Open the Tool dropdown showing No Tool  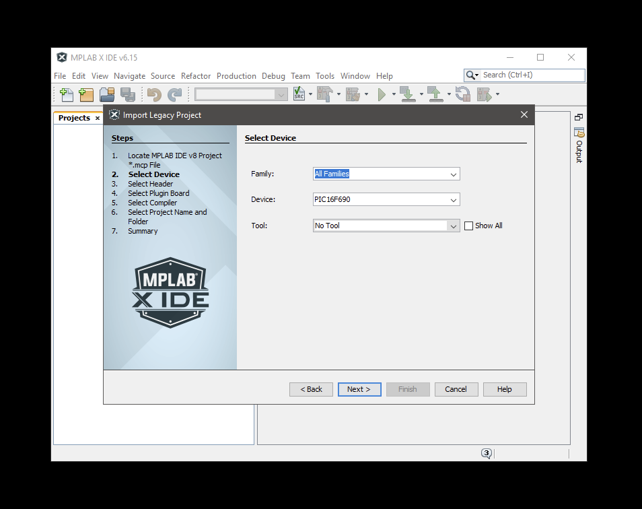454,226
